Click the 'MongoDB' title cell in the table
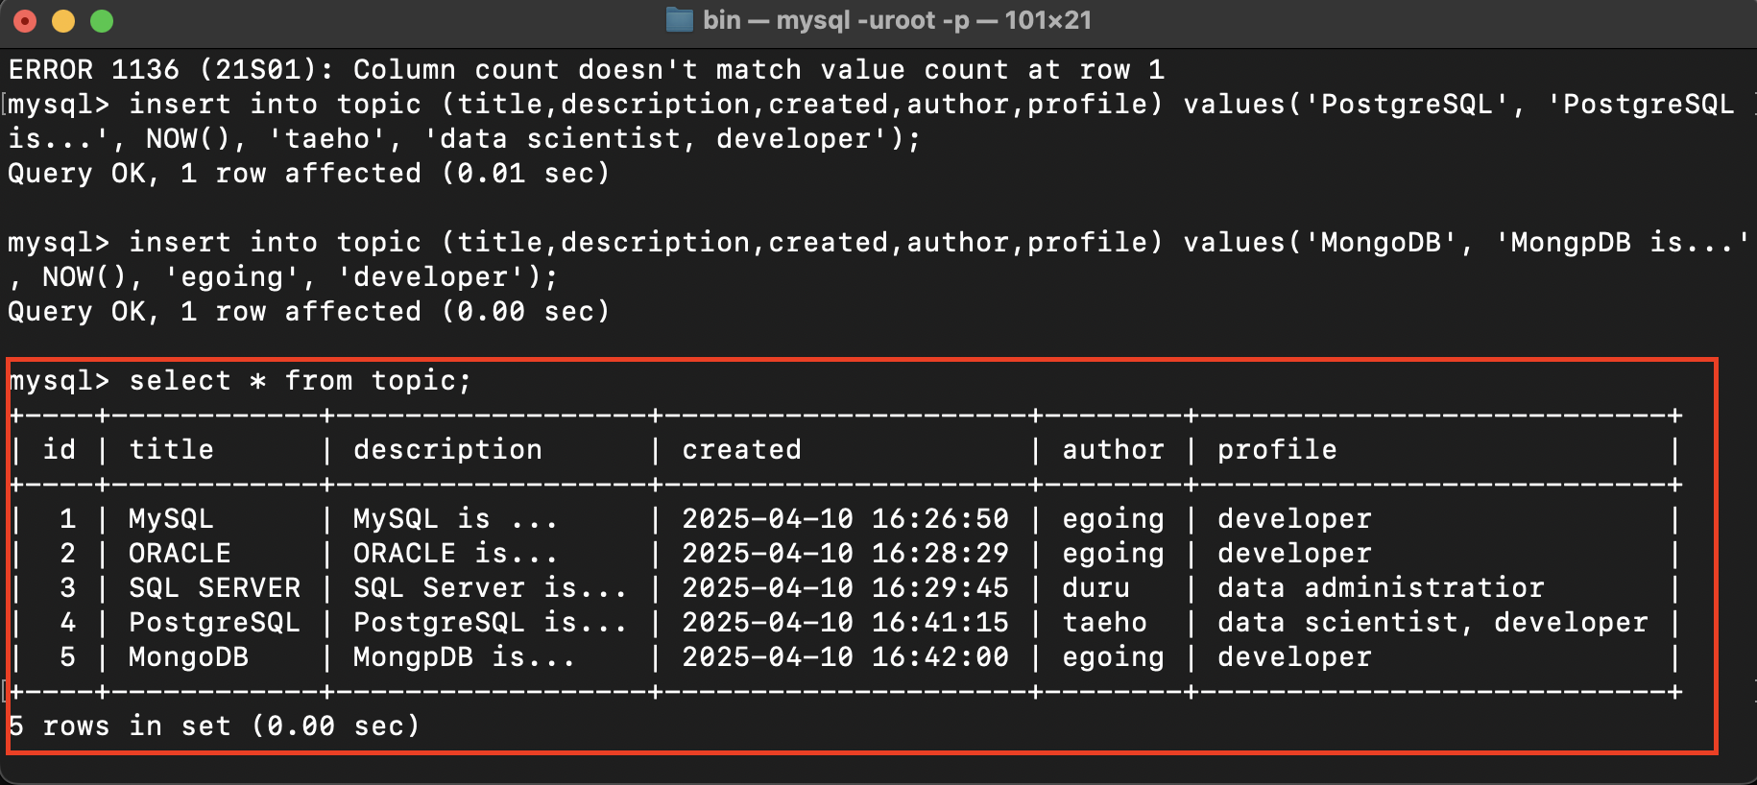1757x785 pixels. pos(189,657)
